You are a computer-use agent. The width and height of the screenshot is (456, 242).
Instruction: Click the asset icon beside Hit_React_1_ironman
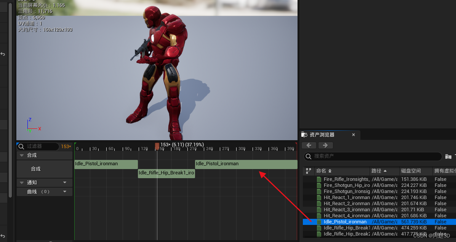point(319,198)
